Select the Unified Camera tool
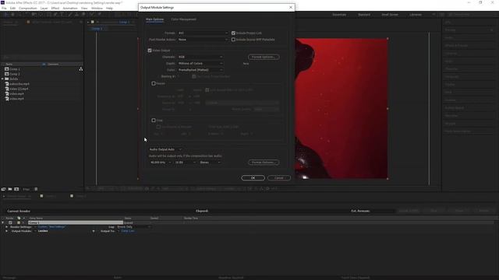 pyautogui.click(x=34, y=14)
